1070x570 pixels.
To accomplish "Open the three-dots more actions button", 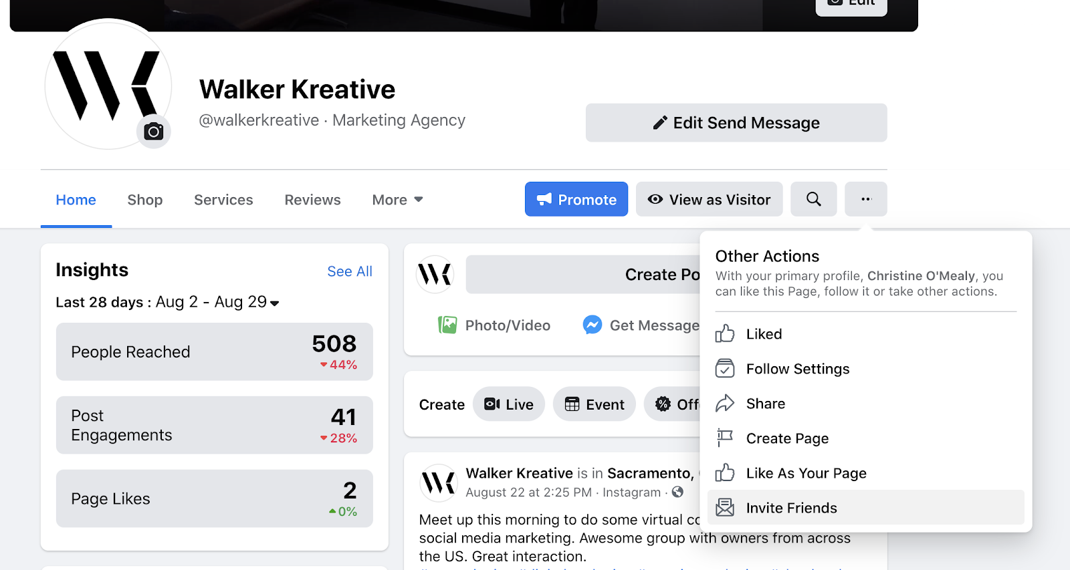I will click(866, 199).
